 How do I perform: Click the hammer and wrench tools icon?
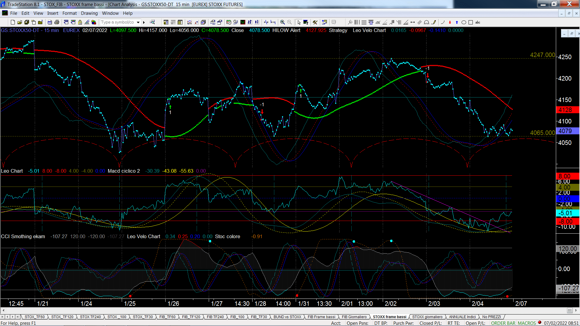pyautogui.click(x=315, y=22)
